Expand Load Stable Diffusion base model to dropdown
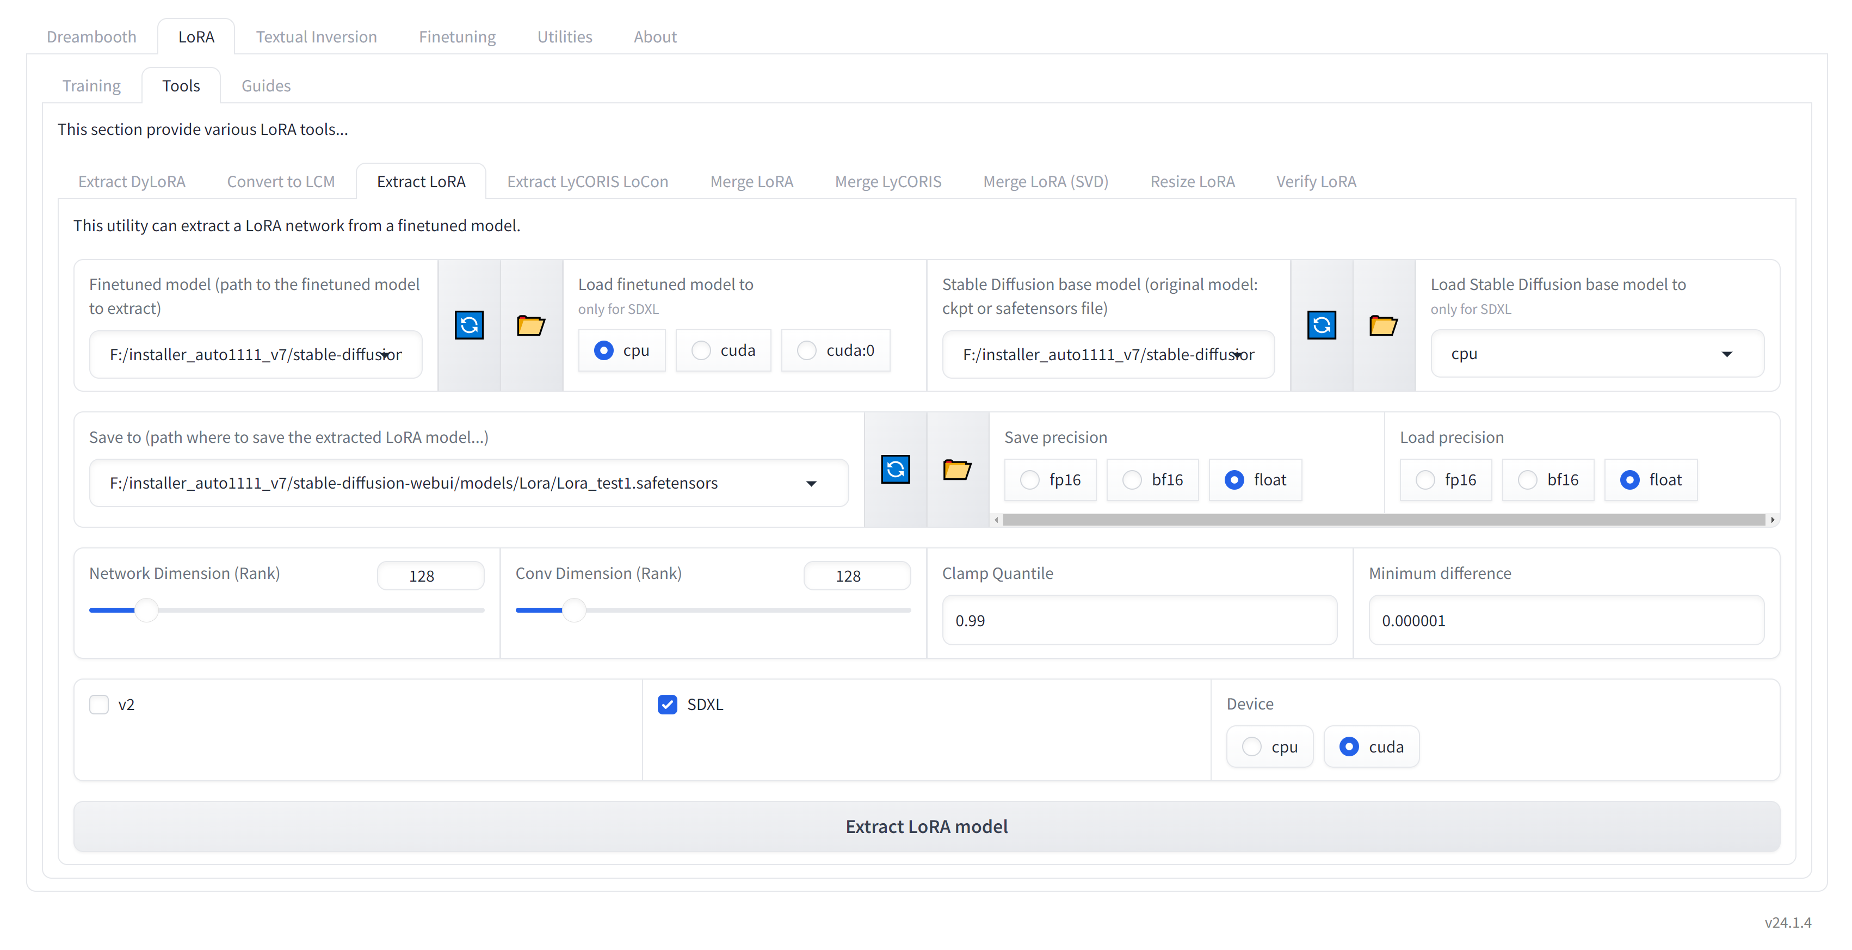Viewport: 1852px width, 950px height. [1597, 354]
